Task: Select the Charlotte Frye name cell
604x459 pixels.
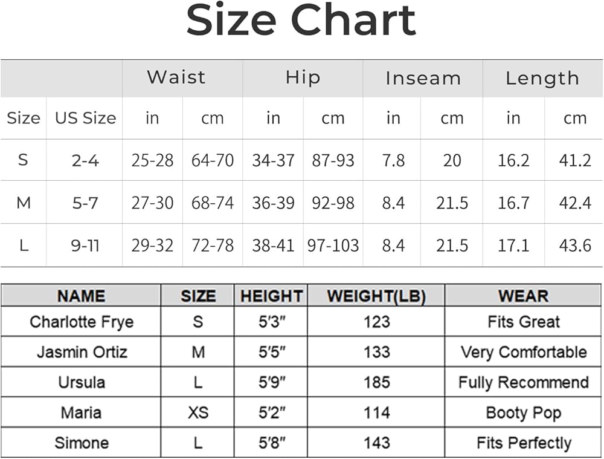Action: 81,322
